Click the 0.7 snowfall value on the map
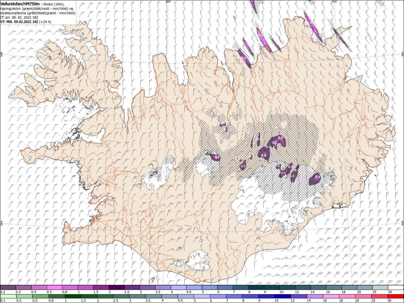 point(274,143)
